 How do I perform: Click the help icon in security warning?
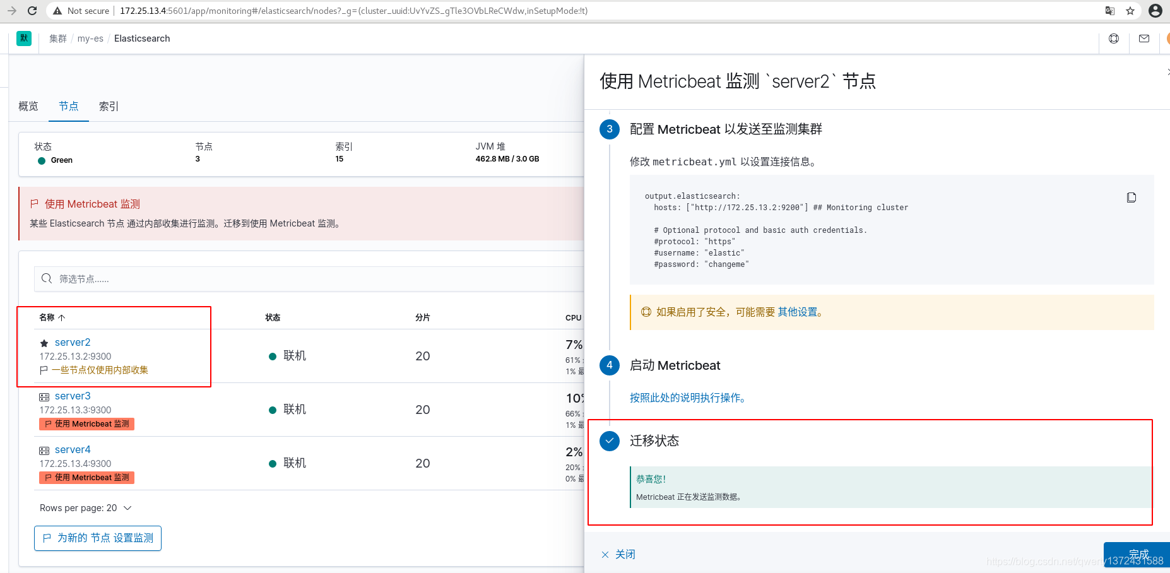tap(646, 312)
